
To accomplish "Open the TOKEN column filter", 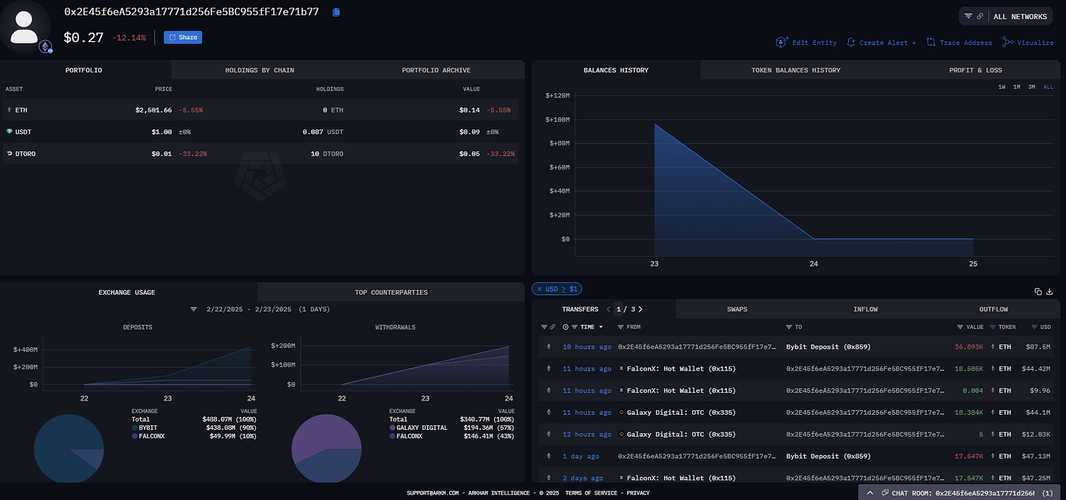I will pos(993,326).
